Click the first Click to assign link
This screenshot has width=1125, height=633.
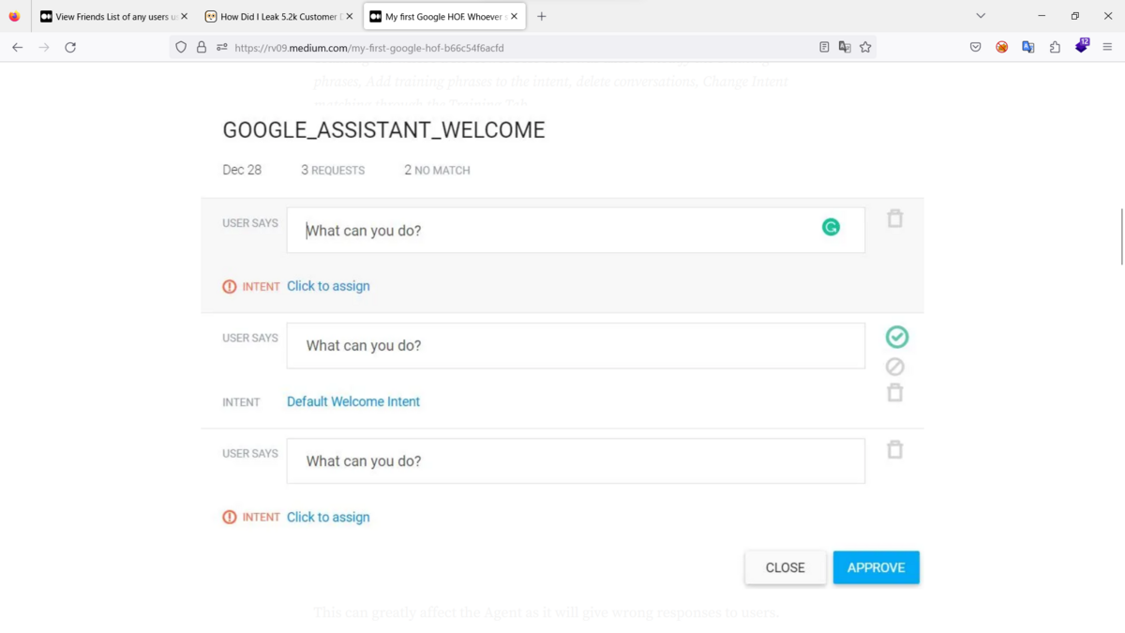(x=328, y=286)
